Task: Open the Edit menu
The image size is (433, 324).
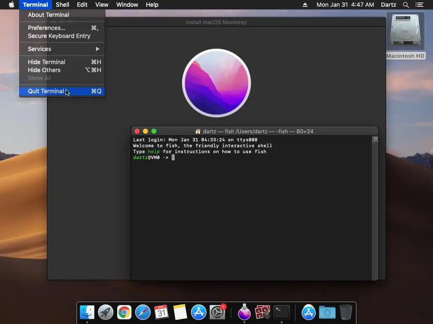Action: tap(82, 5)
